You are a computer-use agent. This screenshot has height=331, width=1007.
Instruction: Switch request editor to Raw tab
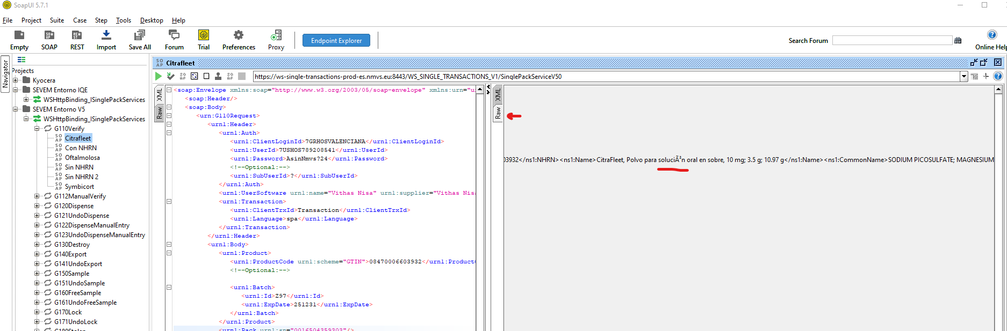click(160, 113)
